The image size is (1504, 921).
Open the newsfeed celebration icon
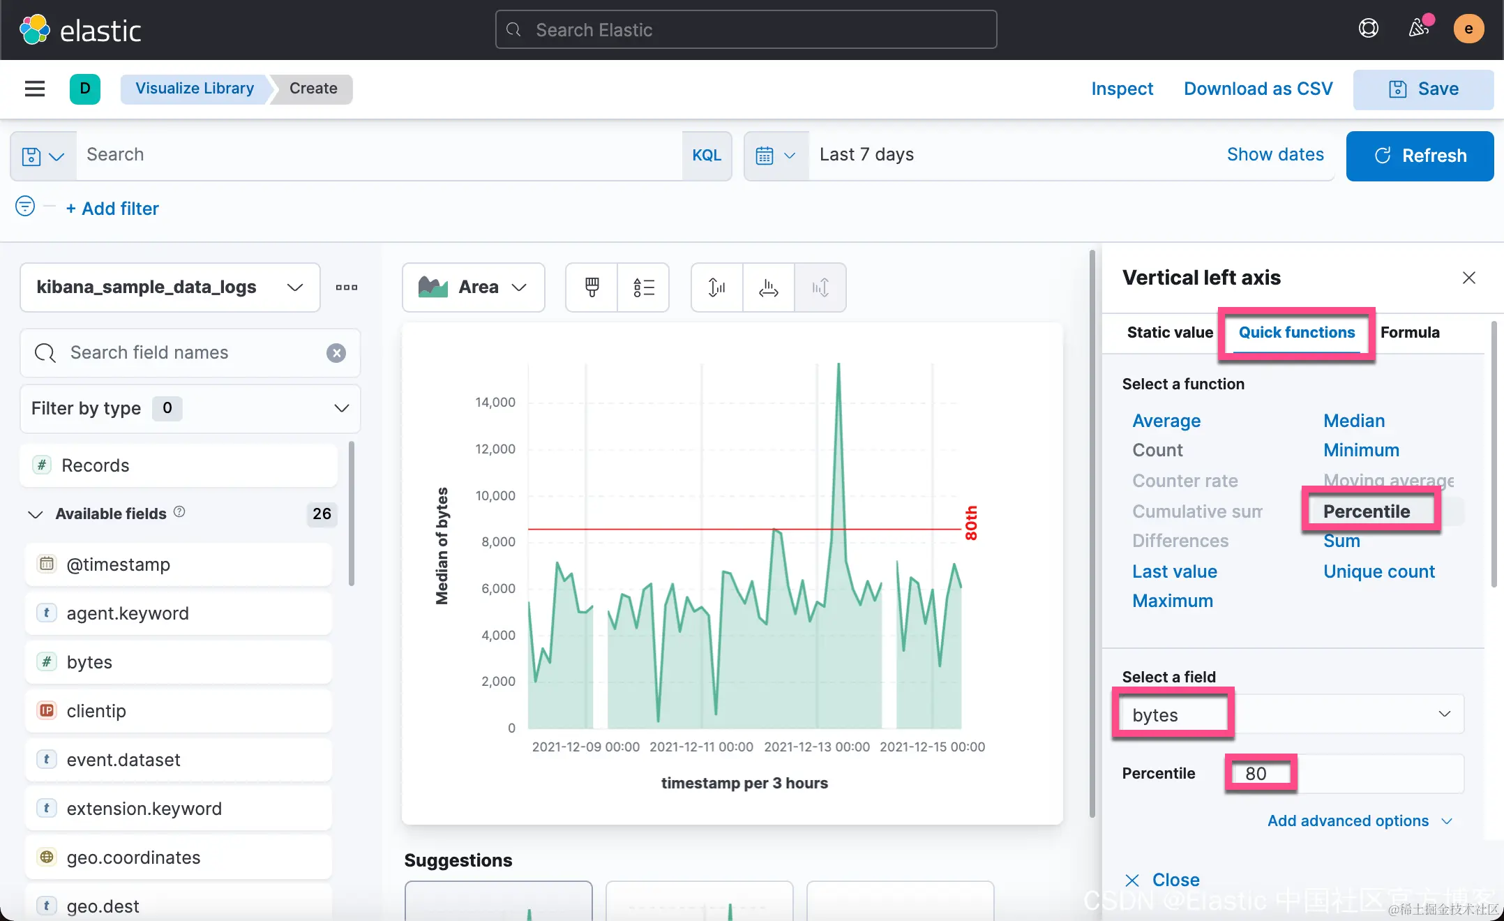pyautogui.click(x=1418, y=29)
